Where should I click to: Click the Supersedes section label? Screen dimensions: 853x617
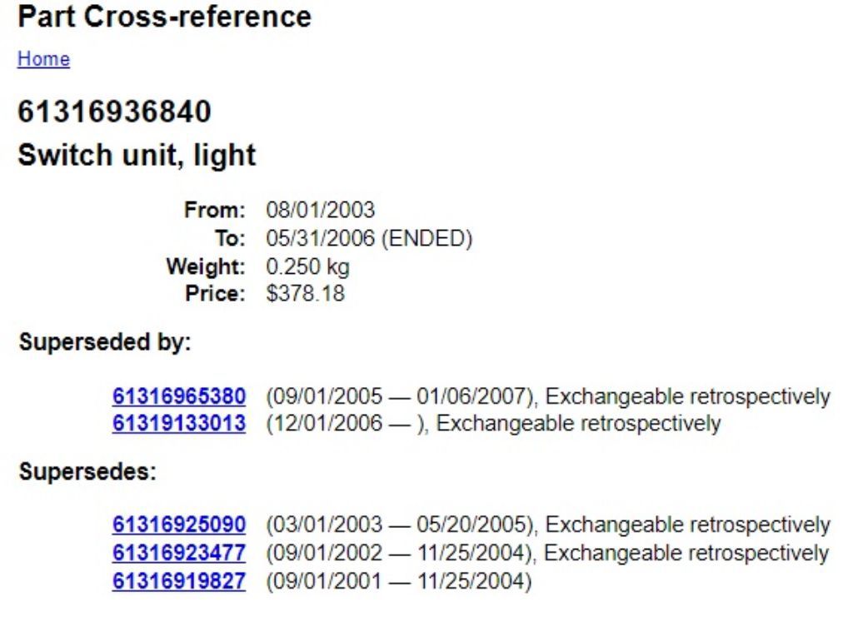[x=87, y=471]
